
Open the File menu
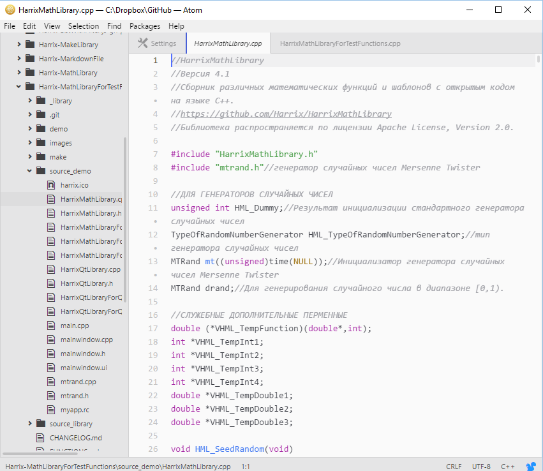click(x=10, y=26)
